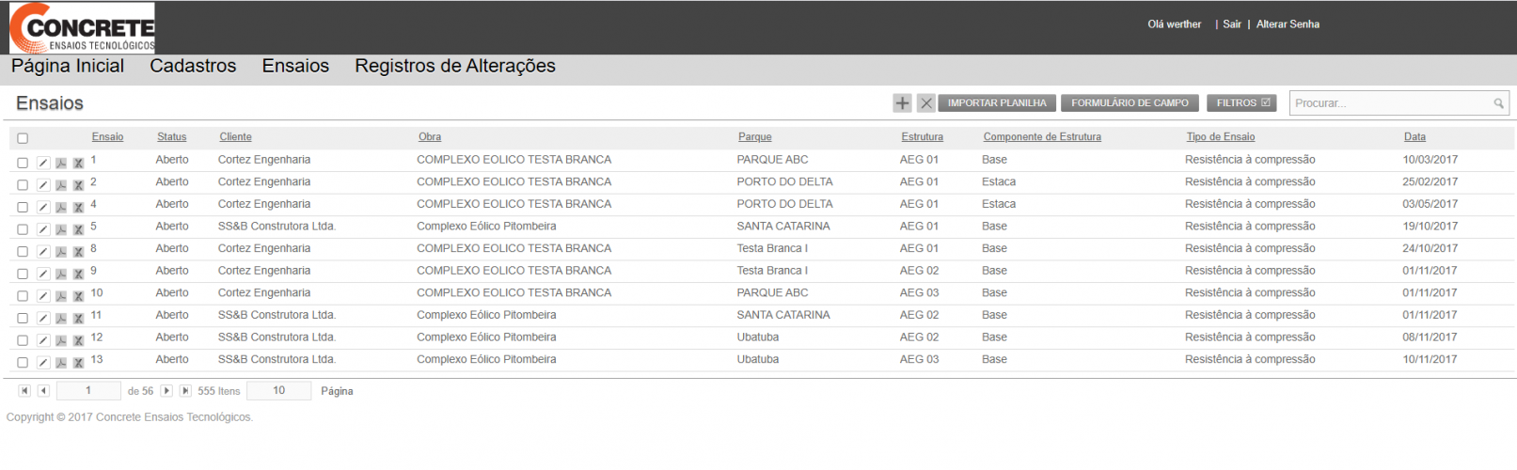
Task: Tick the select-all checkbox in table header
Action: [x=23, y=138]
